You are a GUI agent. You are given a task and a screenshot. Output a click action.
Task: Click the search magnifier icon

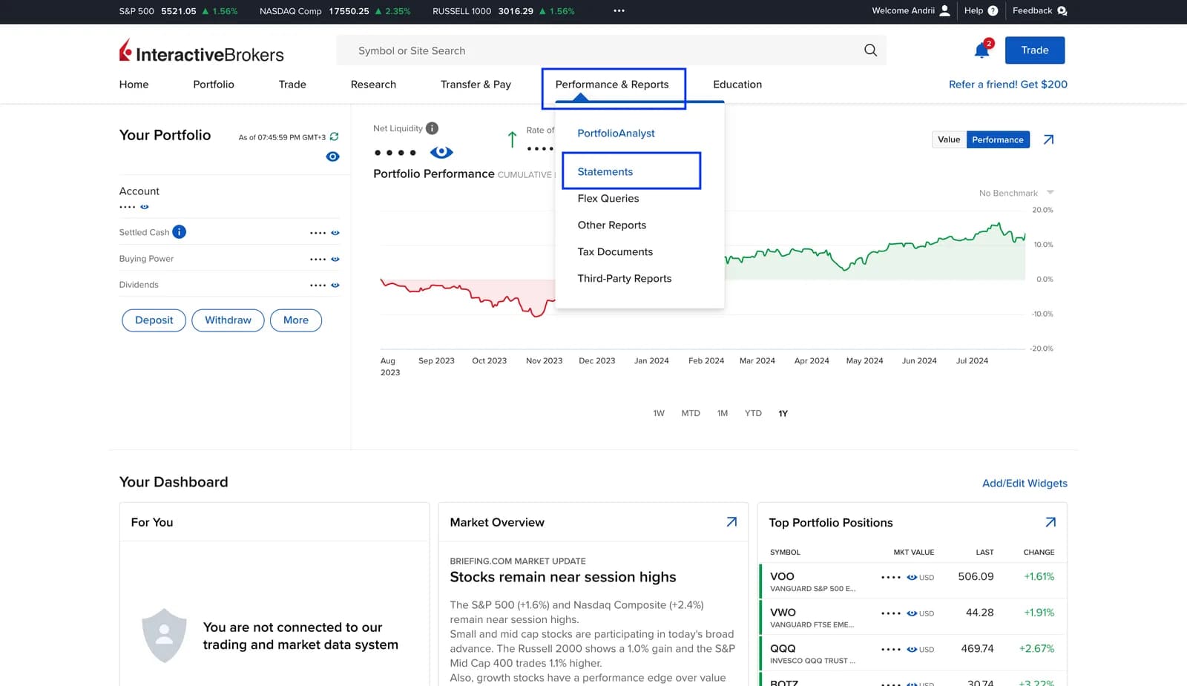click(x=870, y=50)
